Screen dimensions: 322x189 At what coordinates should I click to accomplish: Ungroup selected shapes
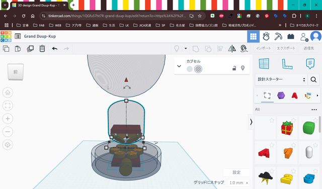pos(208,49)
